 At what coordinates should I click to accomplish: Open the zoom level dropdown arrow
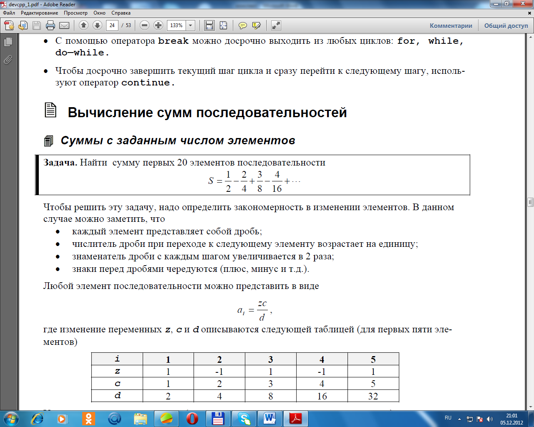191,25
